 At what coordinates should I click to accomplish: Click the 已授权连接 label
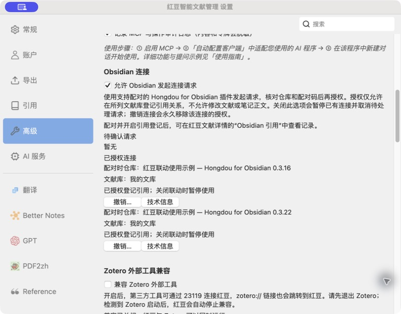(x=120, y=158)
